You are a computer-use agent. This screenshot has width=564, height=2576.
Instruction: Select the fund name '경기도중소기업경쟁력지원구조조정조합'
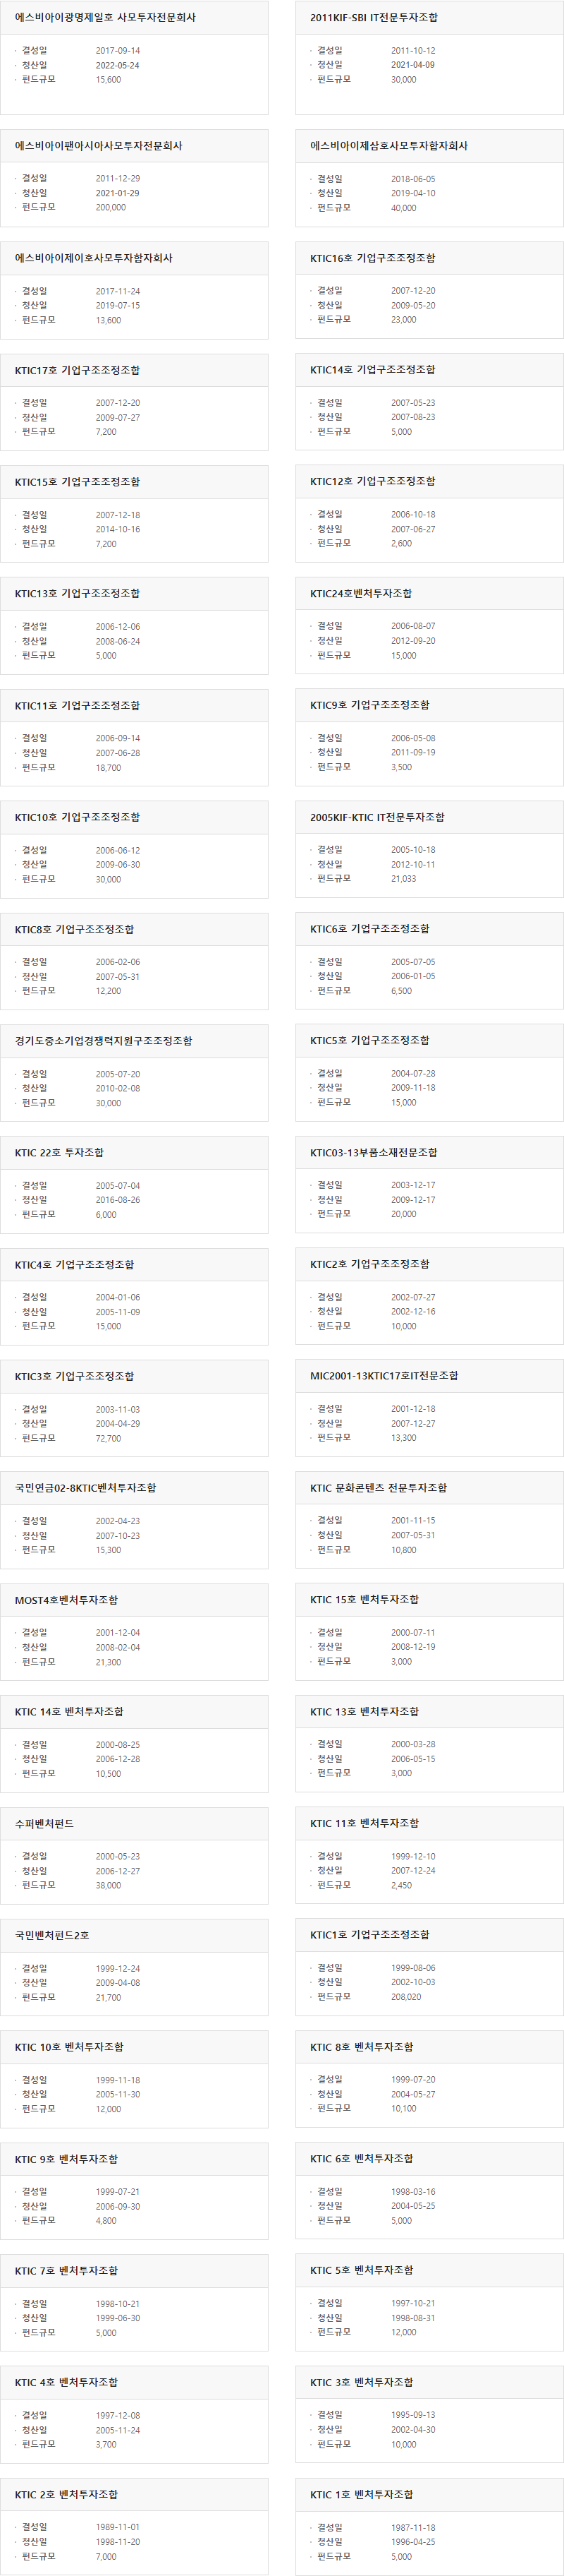[104, 1040]
